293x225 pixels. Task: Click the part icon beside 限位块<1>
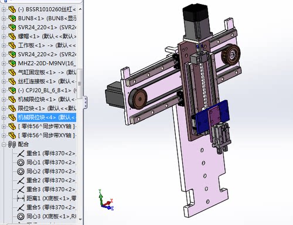point(12,108)
